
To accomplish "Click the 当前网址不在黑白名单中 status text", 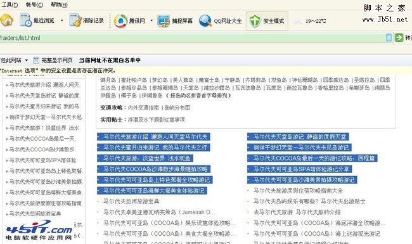I will pos(110,60).
